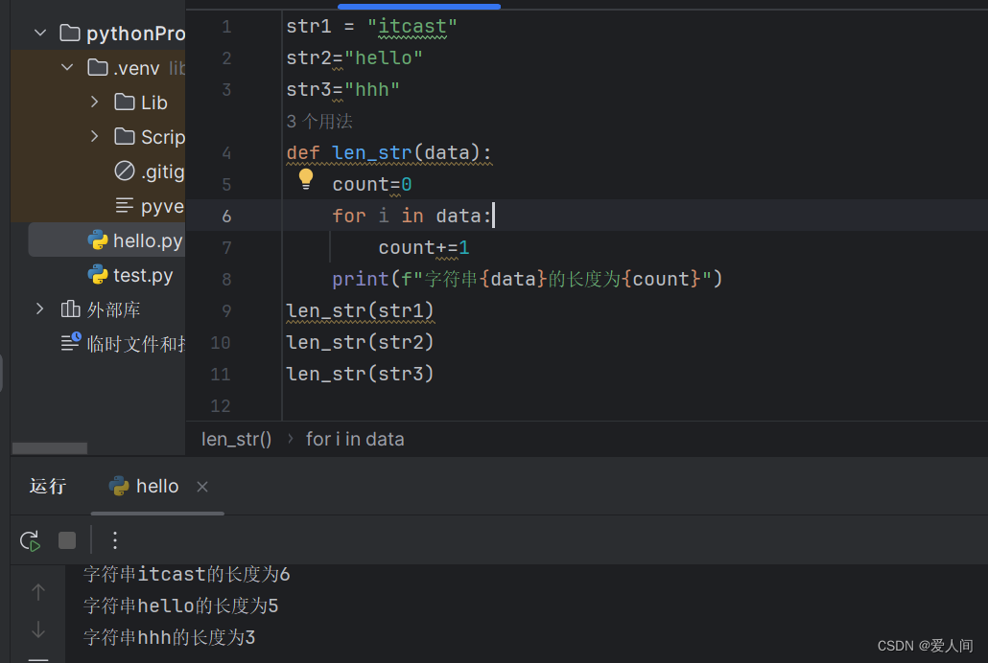Click the quick-fix lightbulb icon
Viewport: 988px width, 663px height.
(306, 179)
